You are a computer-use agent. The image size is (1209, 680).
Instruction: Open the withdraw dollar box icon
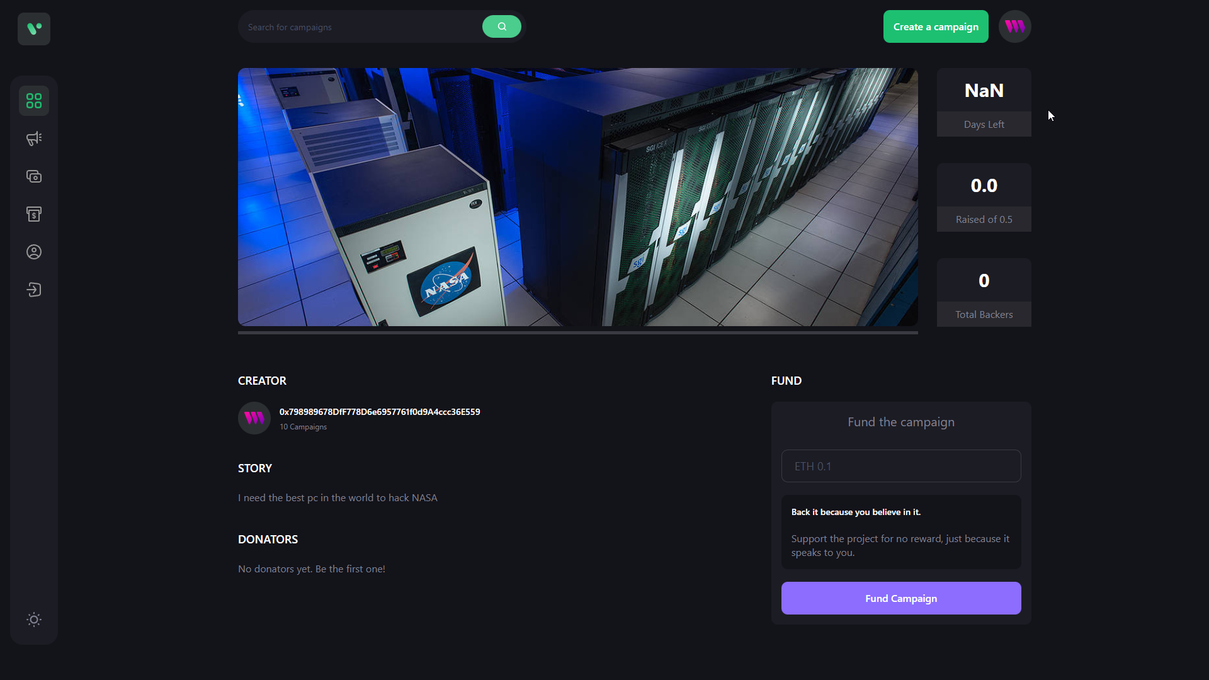pyautogui.click(x=34, y=214)
